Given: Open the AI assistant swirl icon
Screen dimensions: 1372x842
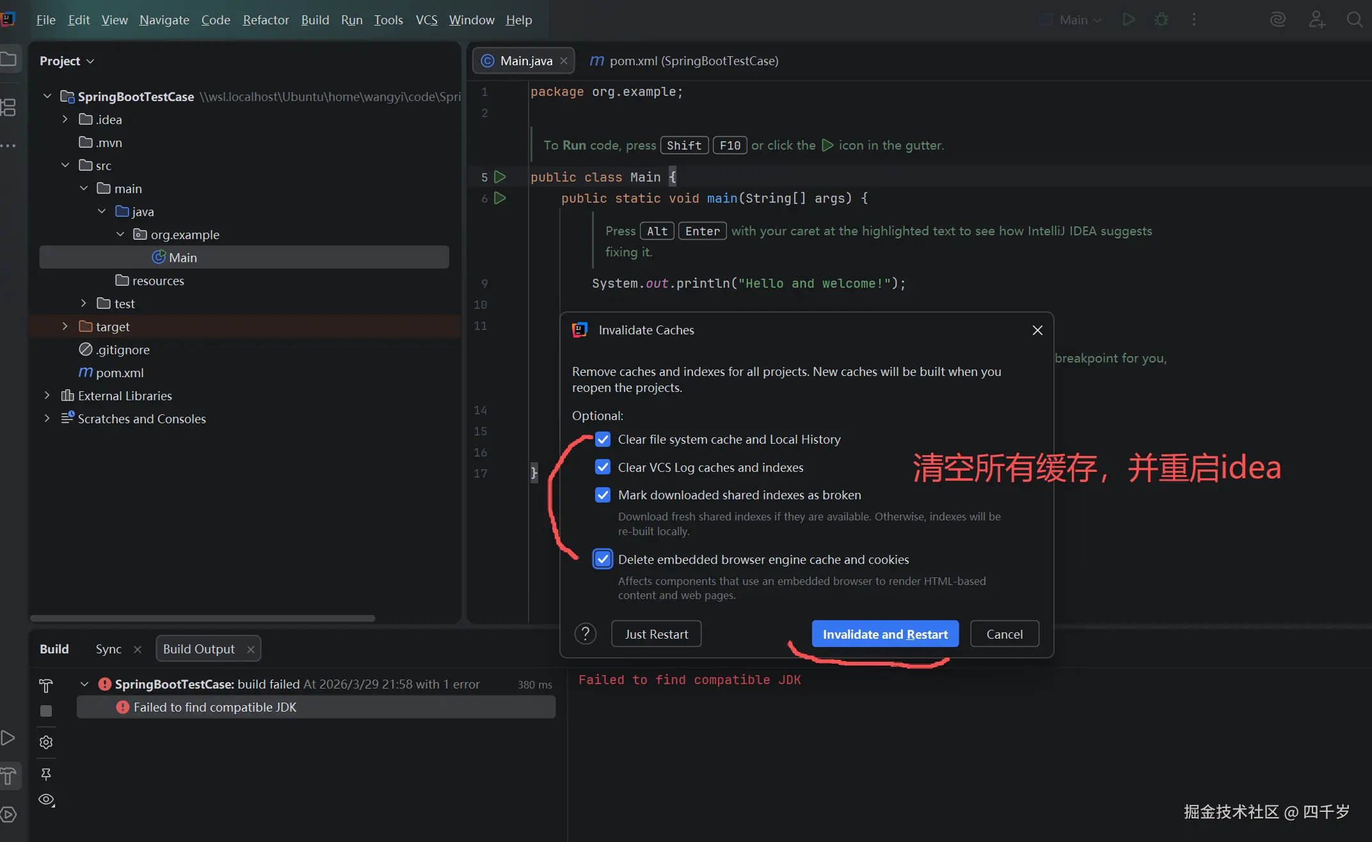Looking at the screenshot, I should pos(1277,20).
